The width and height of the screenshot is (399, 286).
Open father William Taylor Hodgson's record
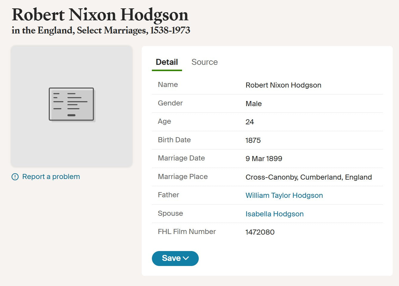click(284, 195)
